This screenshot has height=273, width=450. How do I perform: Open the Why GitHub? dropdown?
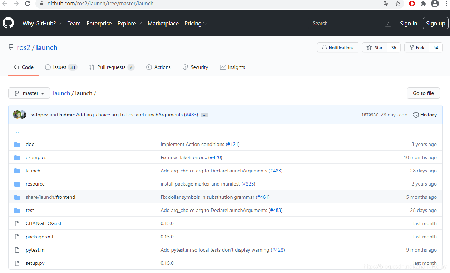(42, 23)
